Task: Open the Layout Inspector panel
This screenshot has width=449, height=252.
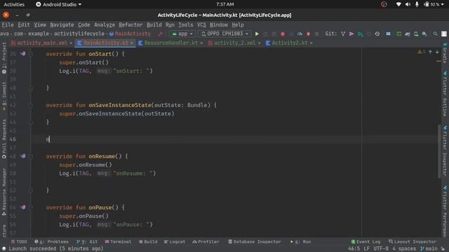Action: pyautogui.click(x=413, y=241)
